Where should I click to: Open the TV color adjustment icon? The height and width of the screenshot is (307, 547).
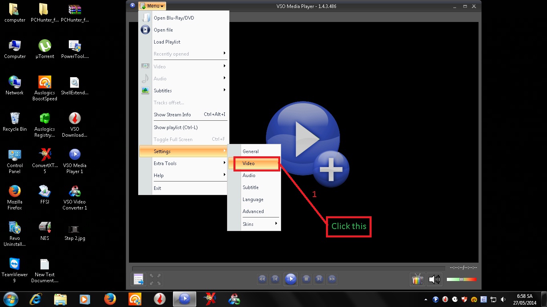[417, 279]
